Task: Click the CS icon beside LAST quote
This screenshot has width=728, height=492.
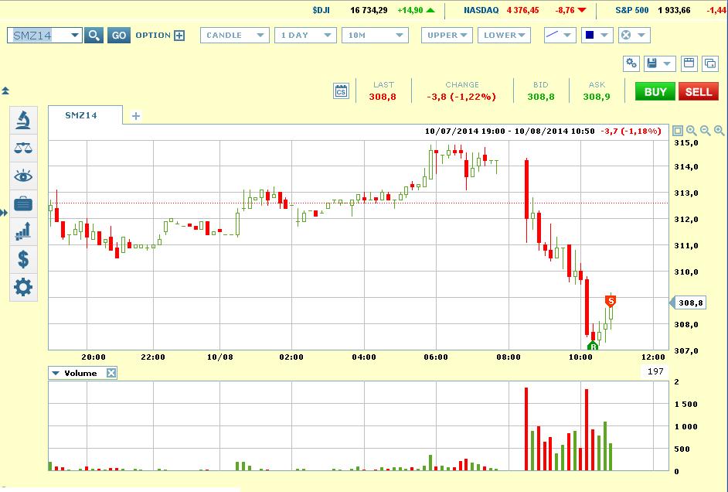Action: [341, 91]
